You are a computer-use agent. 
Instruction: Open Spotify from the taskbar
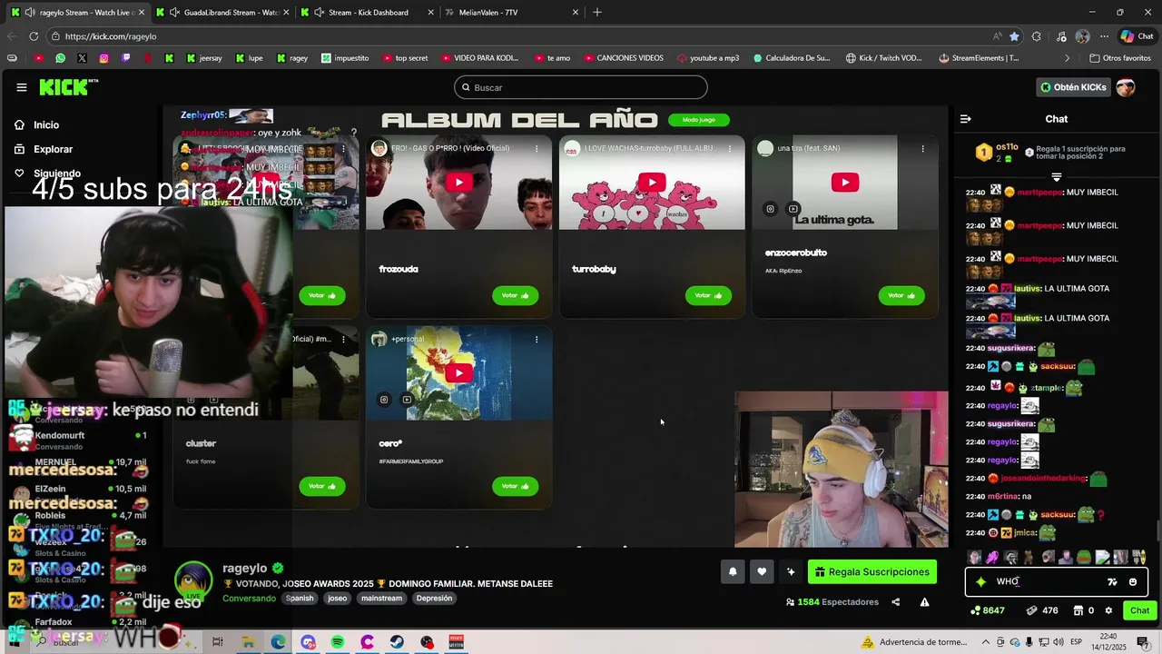(338, 642)
